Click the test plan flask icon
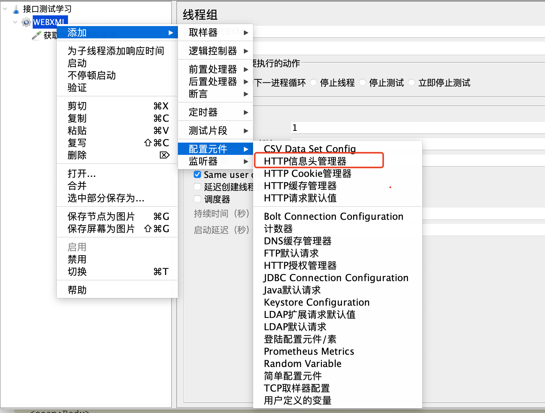This screenshot has height=413, width=545. coord(16,9)
